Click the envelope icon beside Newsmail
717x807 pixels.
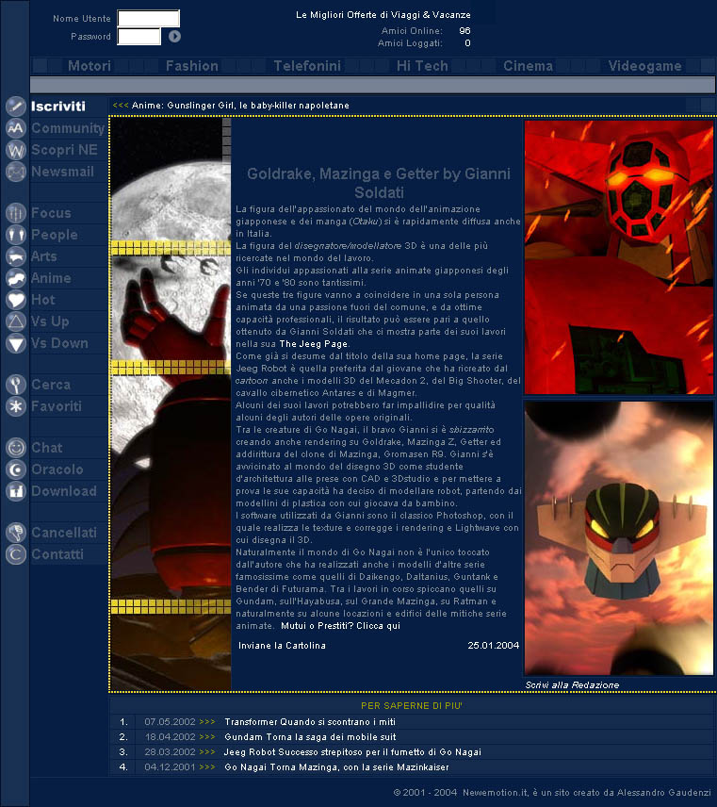[16, 172]
